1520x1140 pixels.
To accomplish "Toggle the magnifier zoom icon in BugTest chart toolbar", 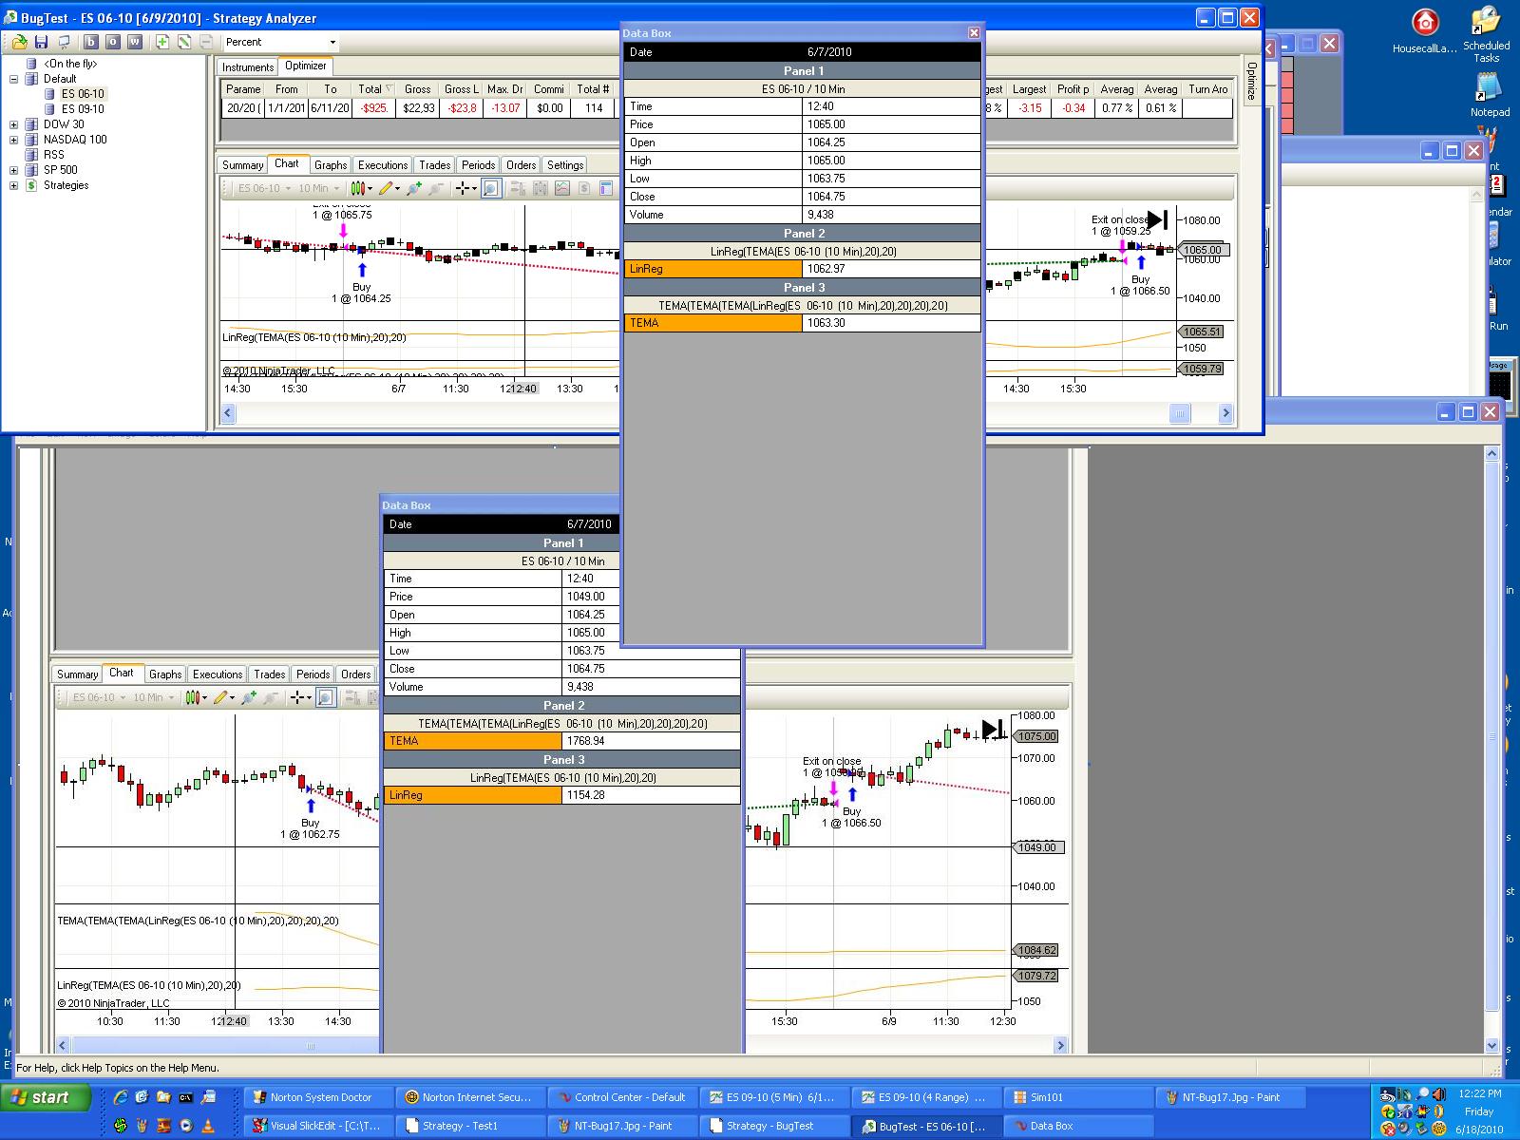I will pyautogui.click(x=490, y=188).
